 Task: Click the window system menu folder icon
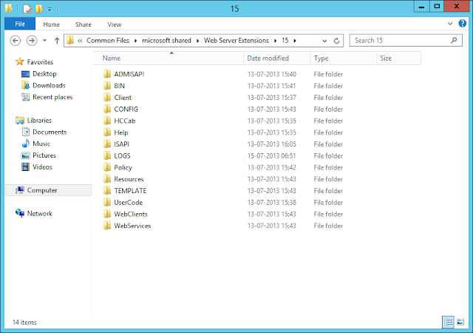point(9,8)
